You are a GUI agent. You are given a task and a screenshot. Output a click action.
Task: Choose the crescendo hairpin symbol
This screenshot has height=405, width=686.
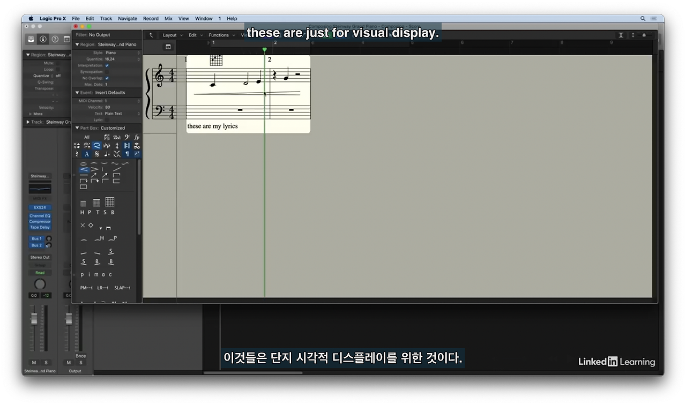[84, 169]
